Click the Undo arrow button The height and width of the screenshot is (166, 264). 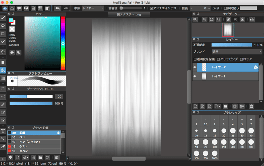[x=57, y=8]
